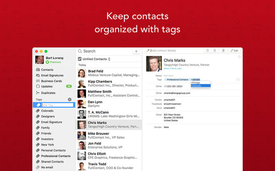Open the Unified Contacts dropdown
The image size is (275, 171).
(x=95, y=59)
